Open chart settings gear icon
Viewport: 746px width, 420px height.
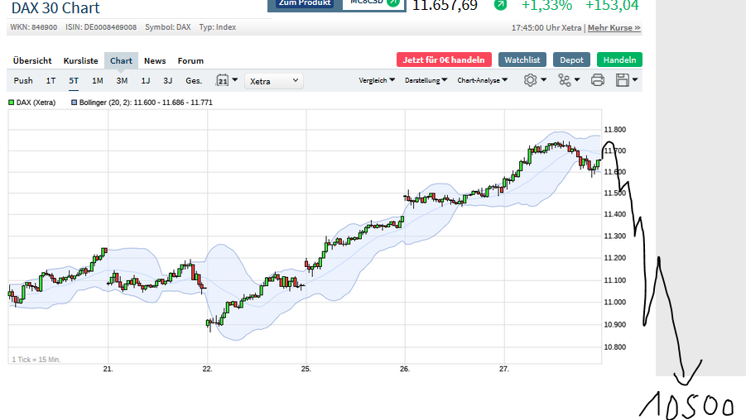(x=531, y=80)
